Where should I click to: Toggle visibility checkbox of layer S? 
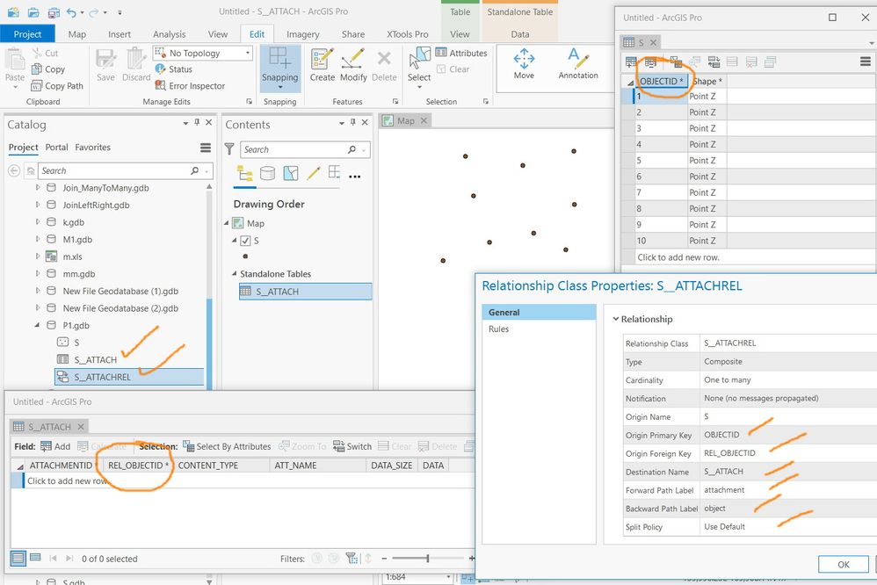[x=245, y=241]
